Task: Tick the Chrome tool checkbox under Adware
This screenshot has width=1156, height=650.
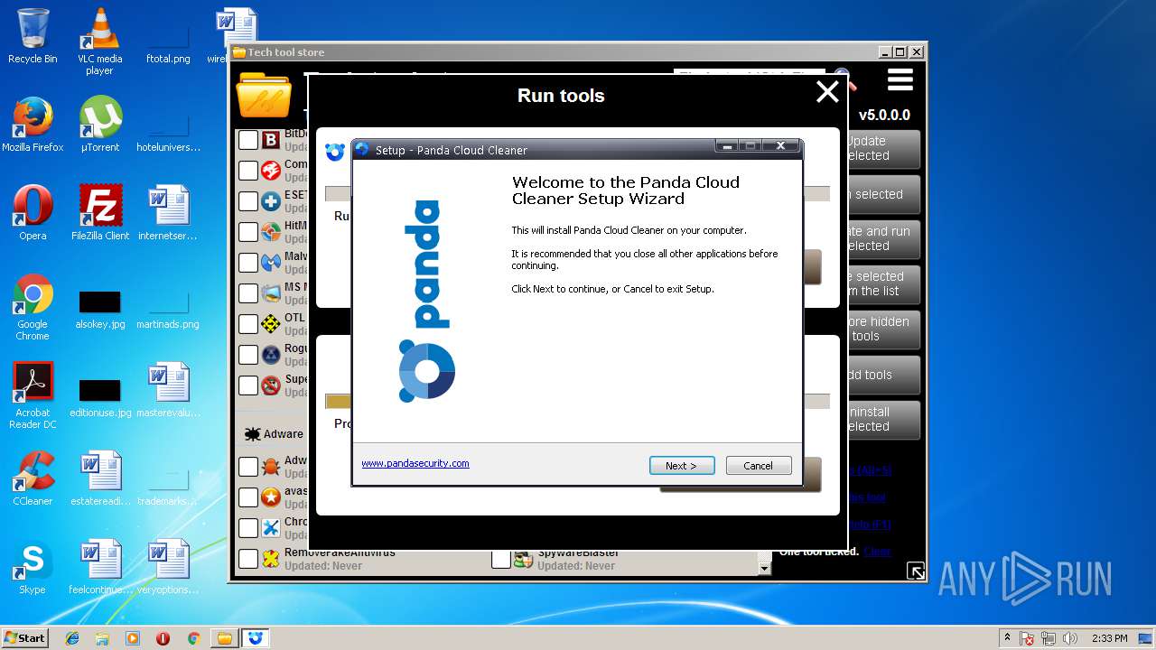Action: [x=248, y=528]
